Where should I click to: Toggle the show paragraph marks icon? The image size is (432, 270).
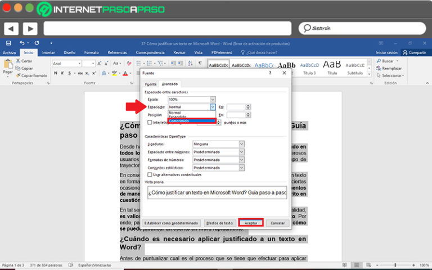(200, 64)
